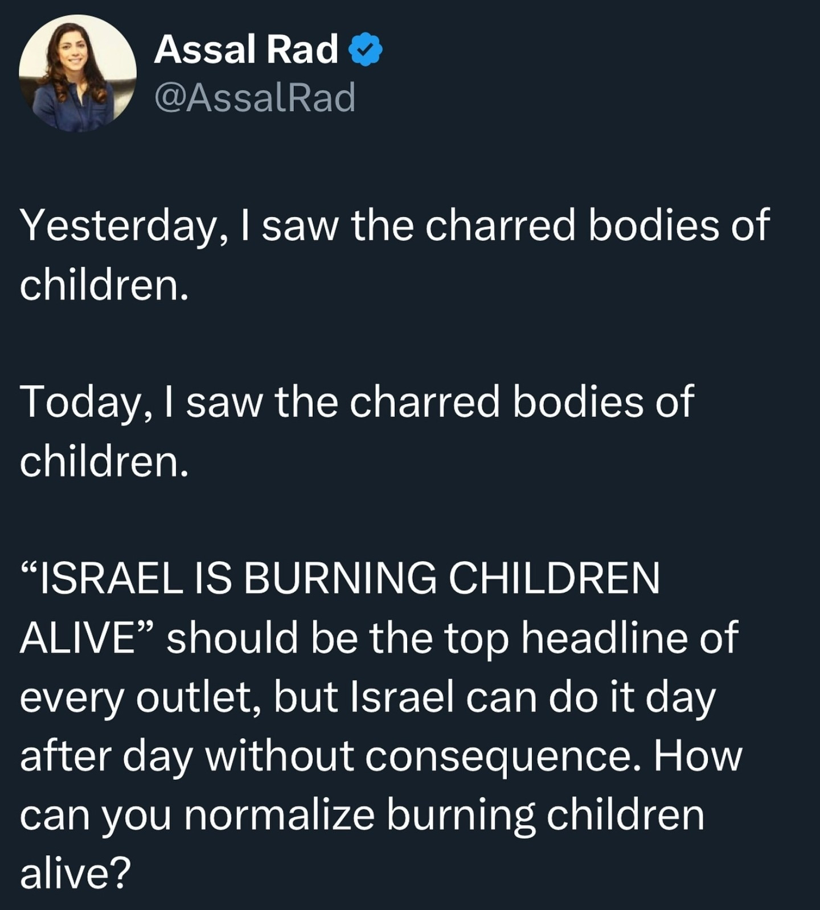Click the word "normalize" in the last sentence
820x910 pixels.
click(279, 815)
